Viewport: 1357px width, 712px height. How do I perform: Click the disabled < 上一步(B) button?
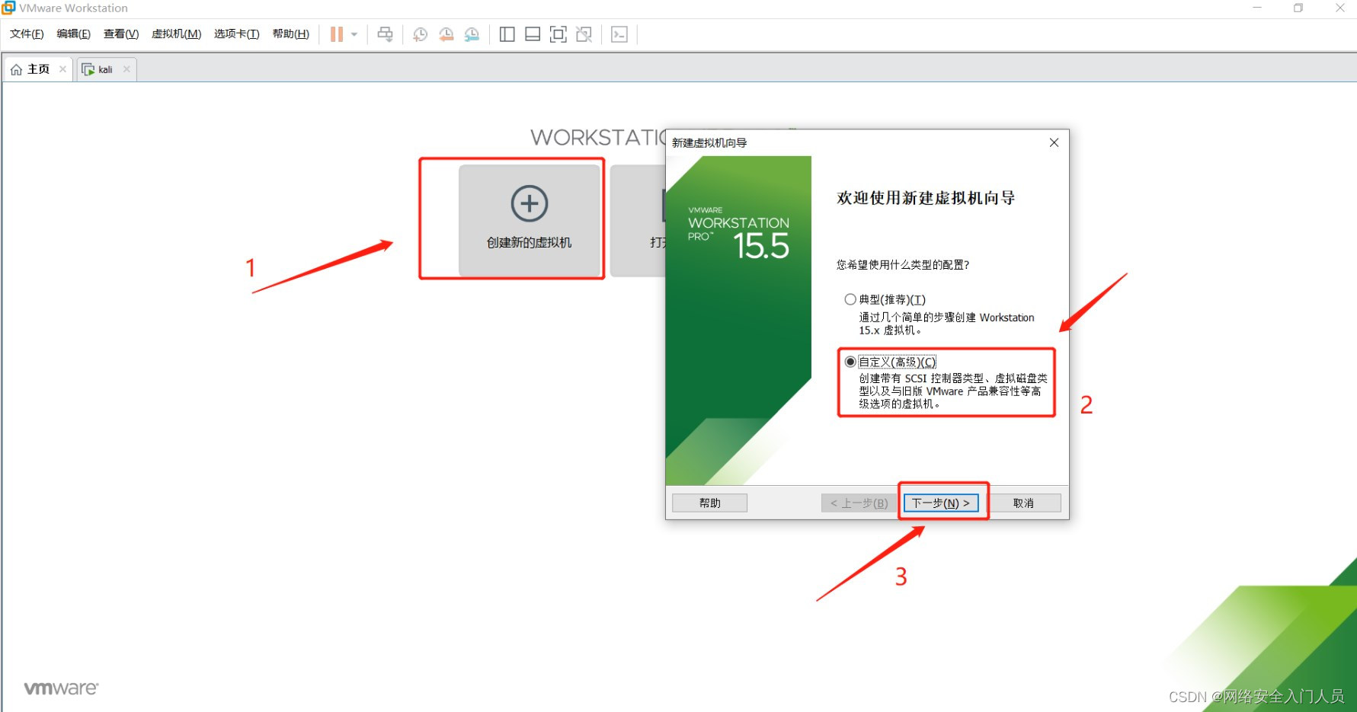click(859, 503)
